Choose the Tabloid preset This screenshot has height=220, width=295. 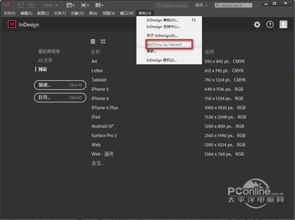(99, 80)
